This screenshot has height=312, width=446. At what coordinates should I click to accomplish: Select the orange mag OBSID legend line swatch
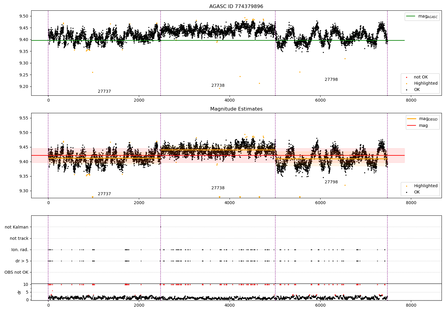coord(412,119)
